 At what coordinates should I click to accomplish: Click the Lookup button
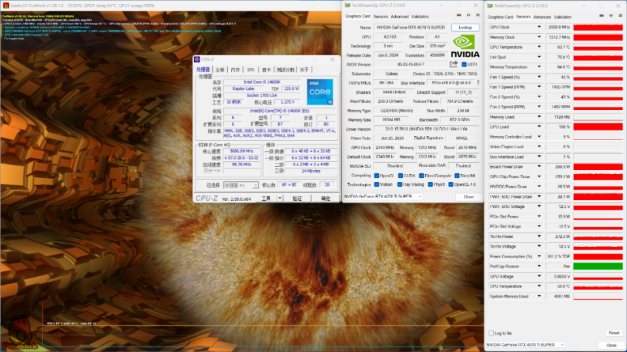(465, 27)
